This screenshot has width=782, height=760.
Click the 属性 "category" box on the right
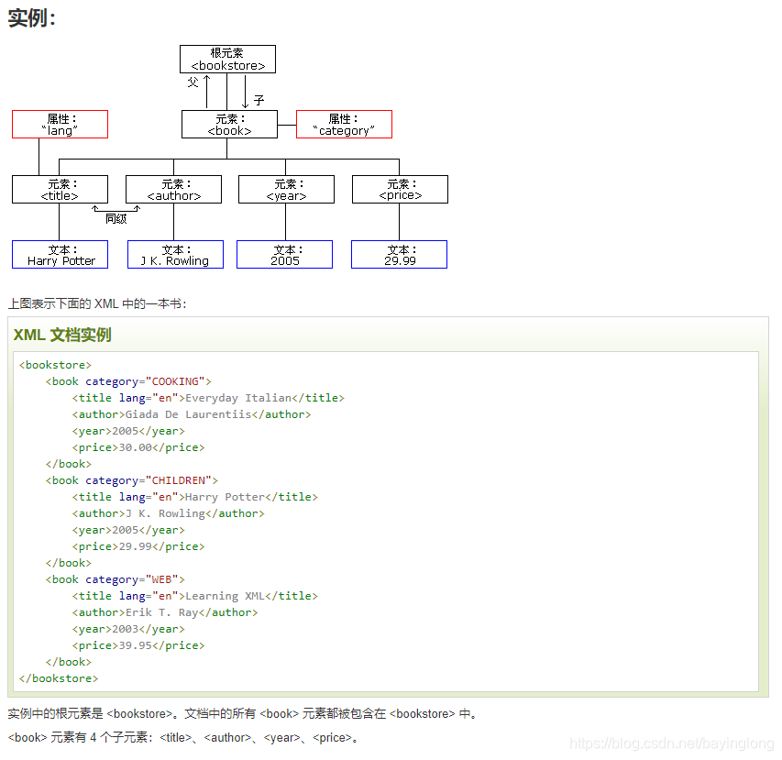tap(343, 124)
